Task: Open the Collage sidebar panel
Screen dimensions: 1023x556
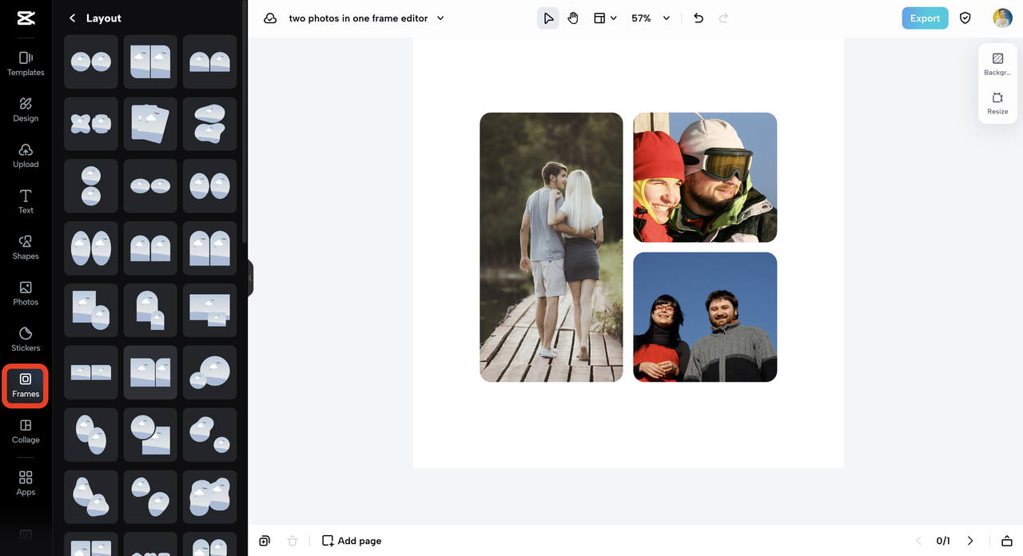Action: 26,431
